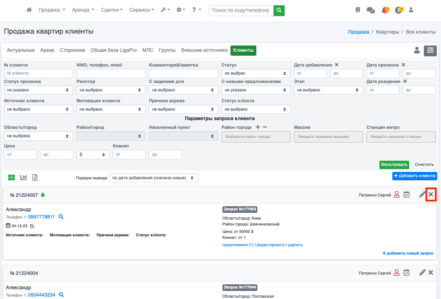The height and width of the screenshot is (299, 441).
Task: Clear the Дата добавления date filter
Action: [x=336, y=65]
